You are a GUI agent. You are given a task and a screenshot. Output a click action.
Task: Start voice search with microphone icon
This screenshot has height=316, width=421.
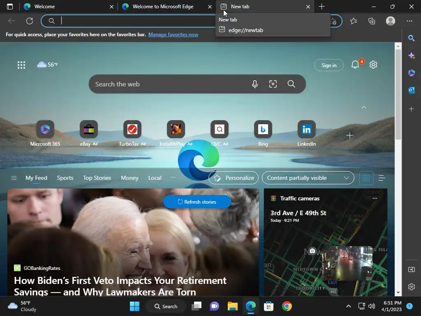pyautogui.click(x=255, y=84)
